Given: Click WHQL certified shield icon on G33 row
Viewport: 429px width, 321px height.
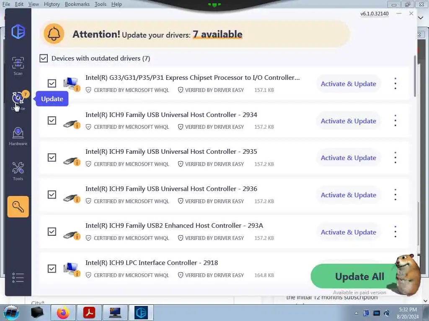Looking at the screenshot, I should (x=88, y=90).
